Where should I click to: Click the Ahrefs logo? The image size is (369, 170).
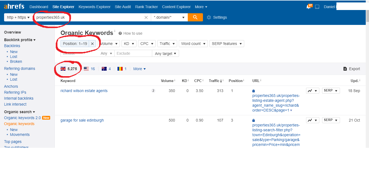click(x=14, y=6)
